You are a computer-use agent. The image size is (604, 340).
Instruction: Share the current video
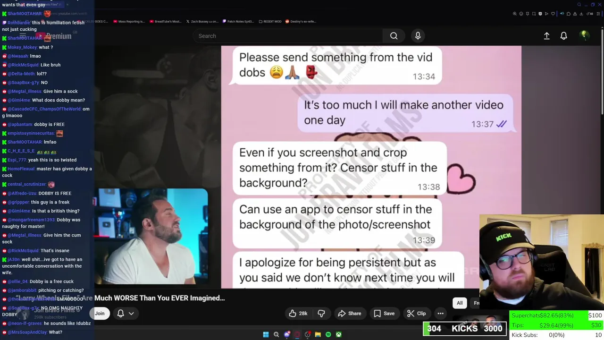350,314
